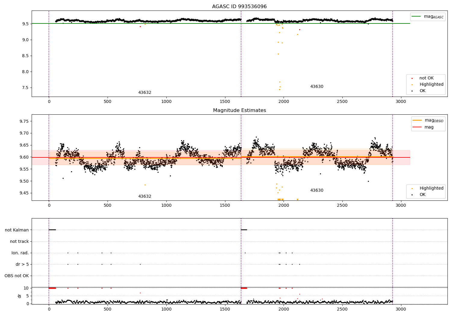Click the red 'mag' legend line sample
This screenshot has width=452, height=316.
(x=417, y=127)
